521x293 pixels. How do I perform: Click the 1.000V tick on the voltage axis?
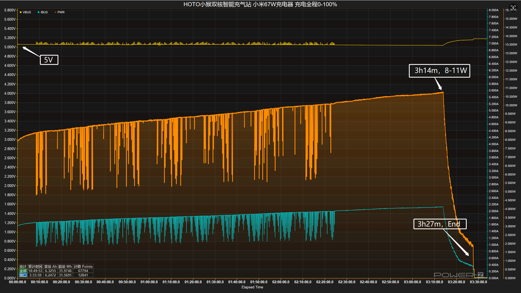(10, 232)
